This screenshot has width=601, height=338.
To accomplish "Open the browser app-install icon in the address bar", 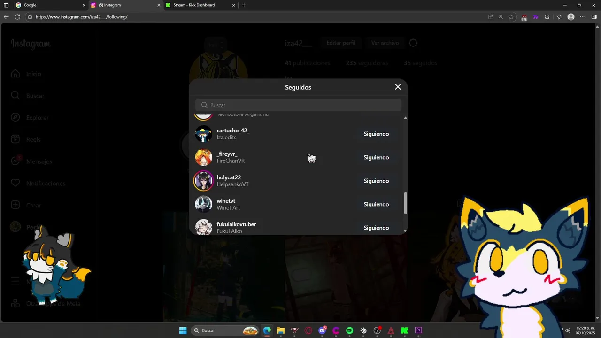I will click(x=491, y=17).
